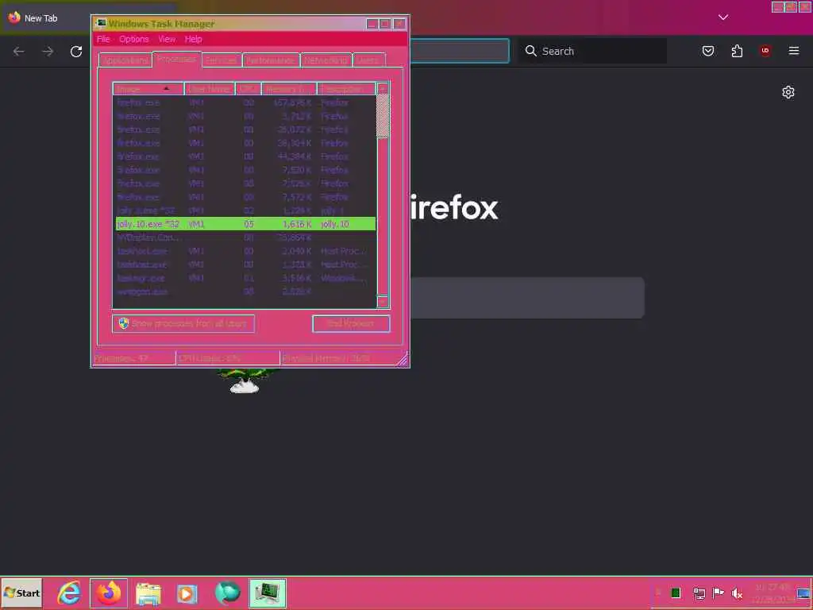Sort processes by the CPU column

point(248,89)
